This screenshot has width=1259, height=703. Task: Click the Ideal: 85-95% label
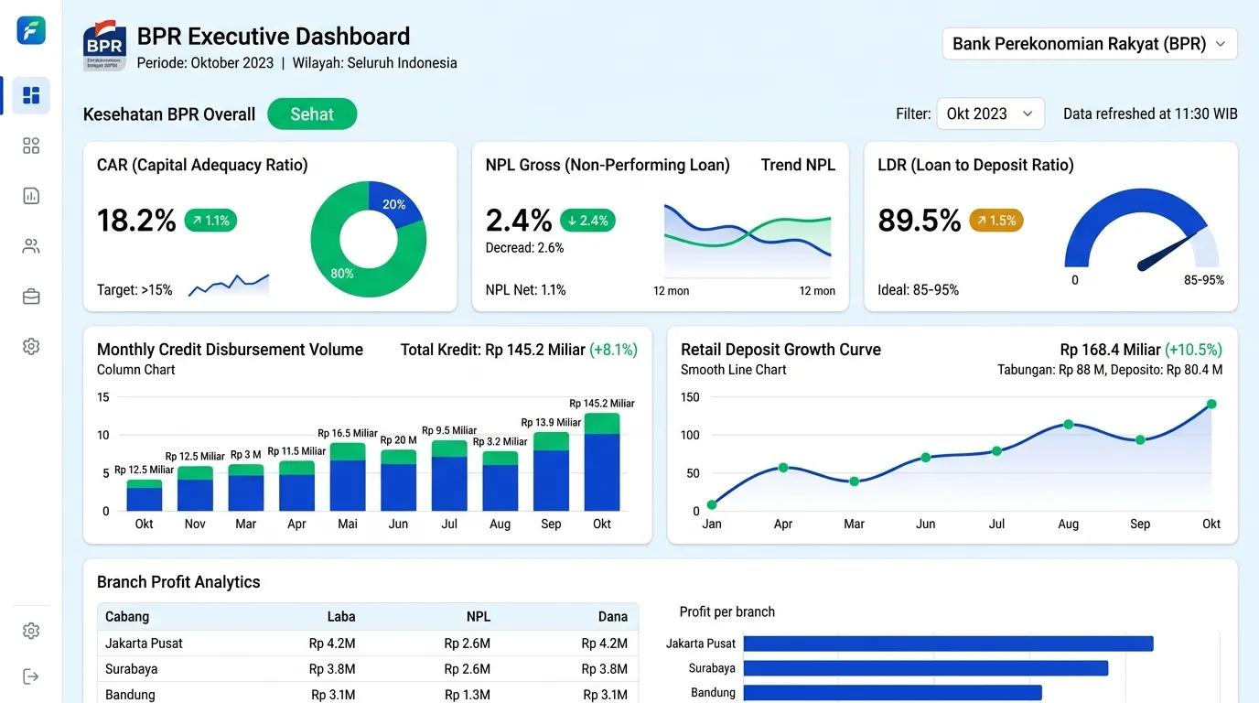(x=919, y=290)
